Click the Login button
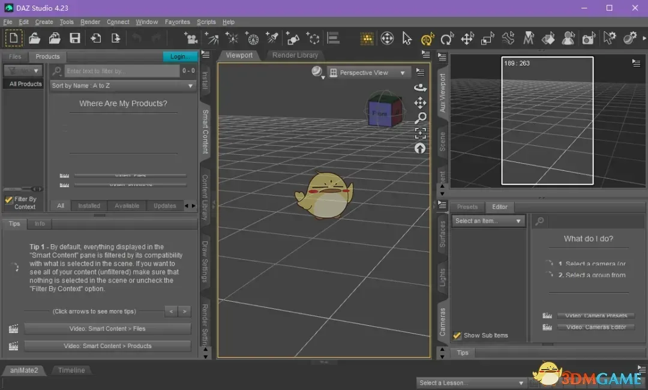 click(179, 56)
